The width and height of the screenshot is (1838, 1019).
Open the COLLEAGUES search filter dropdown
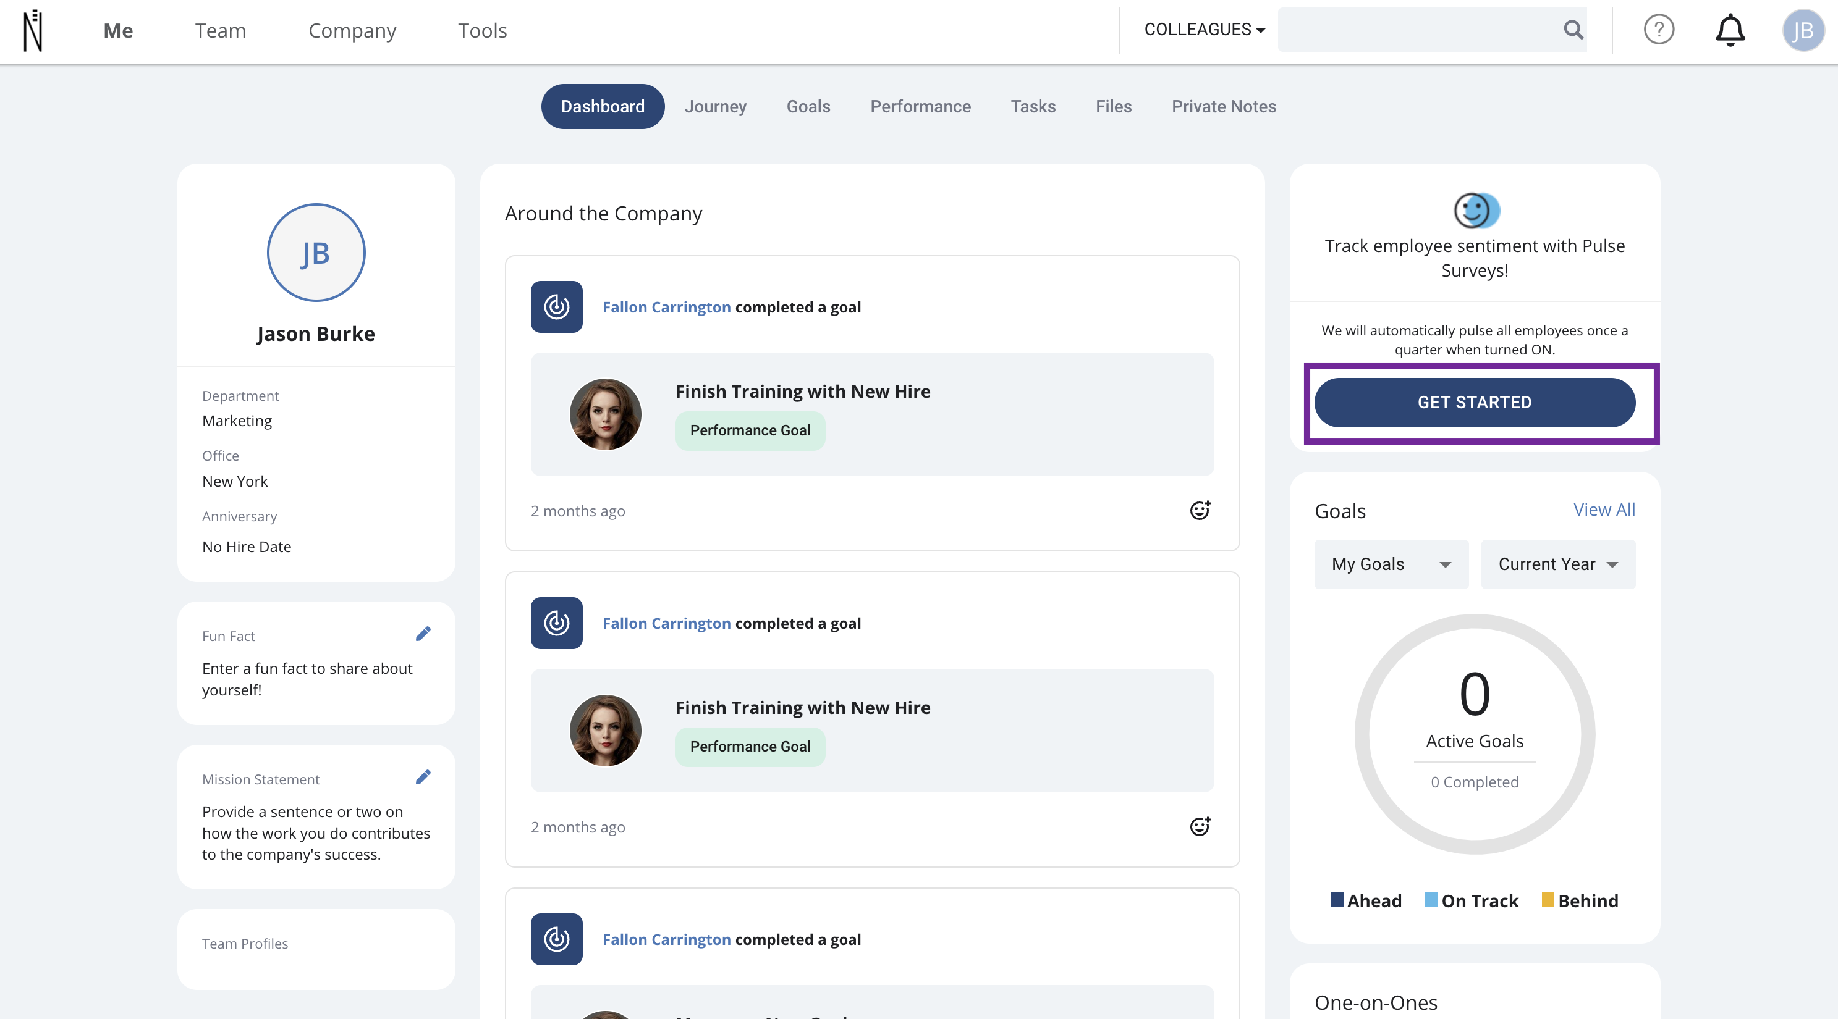click(1205, 30)
